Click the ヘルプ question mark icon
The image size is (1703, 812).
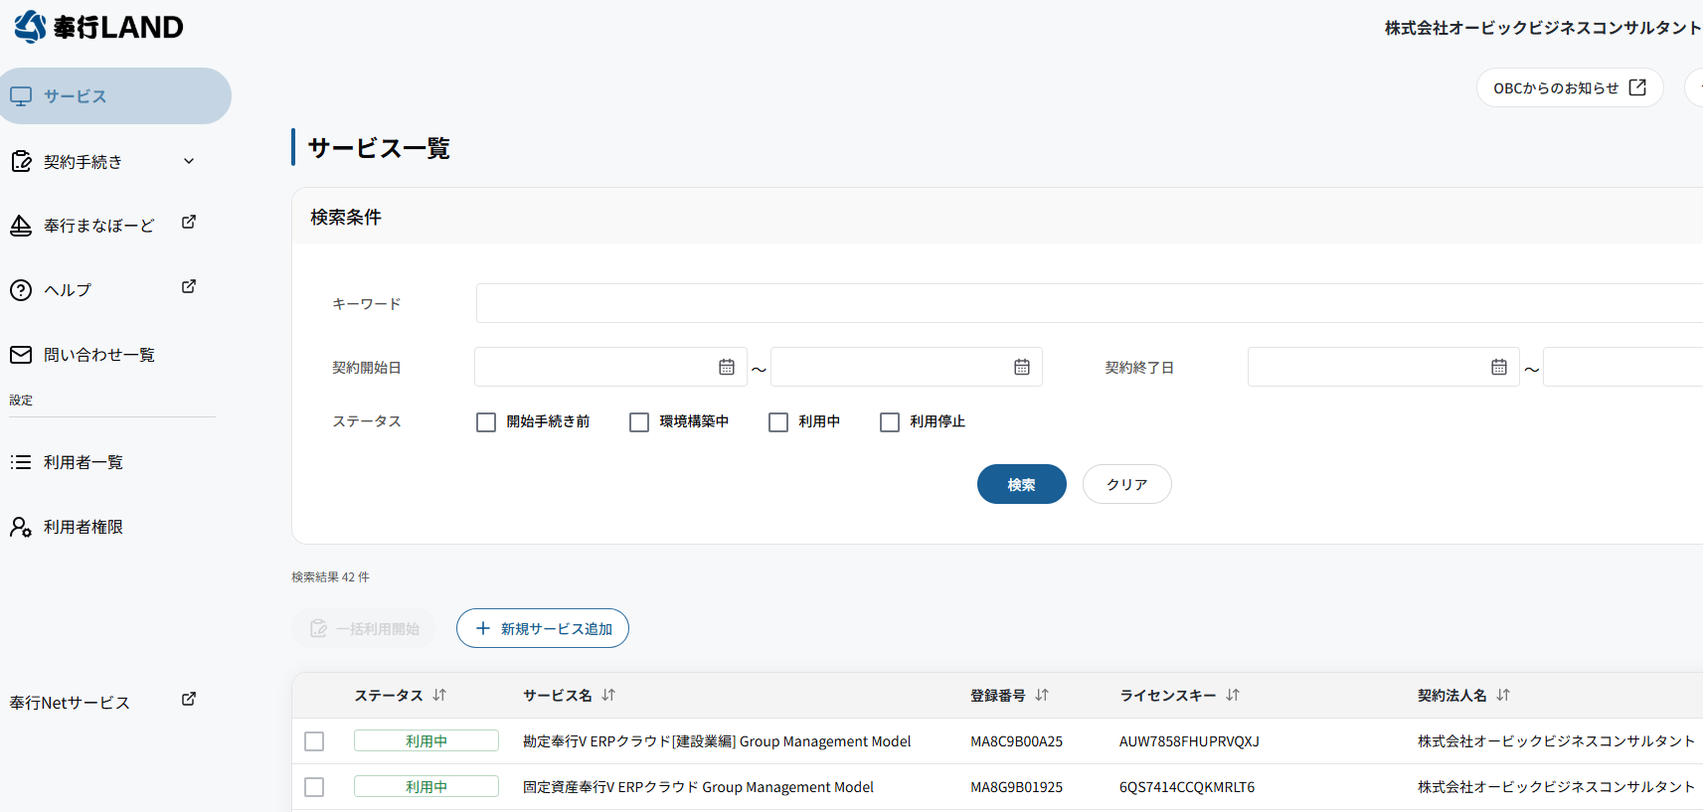click(21, 290)
